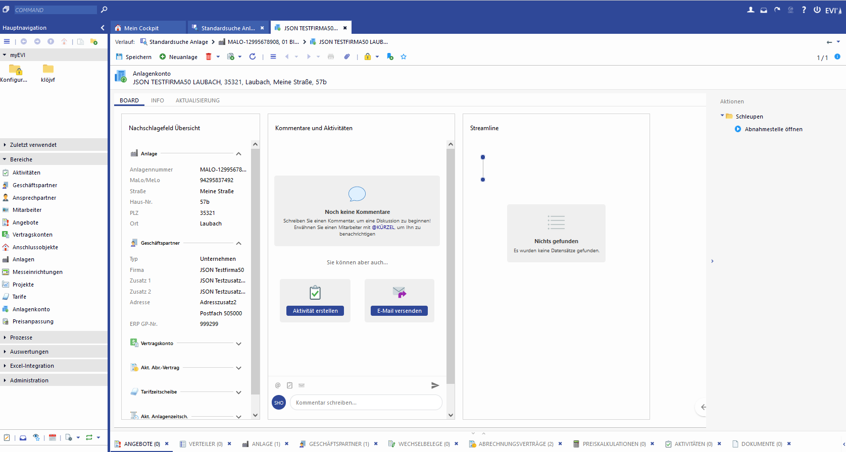Image resolution: width=846 pixels, height=452 pixels.
Task: Switch to the INFO tab
Action: click(x=157, y=100)
